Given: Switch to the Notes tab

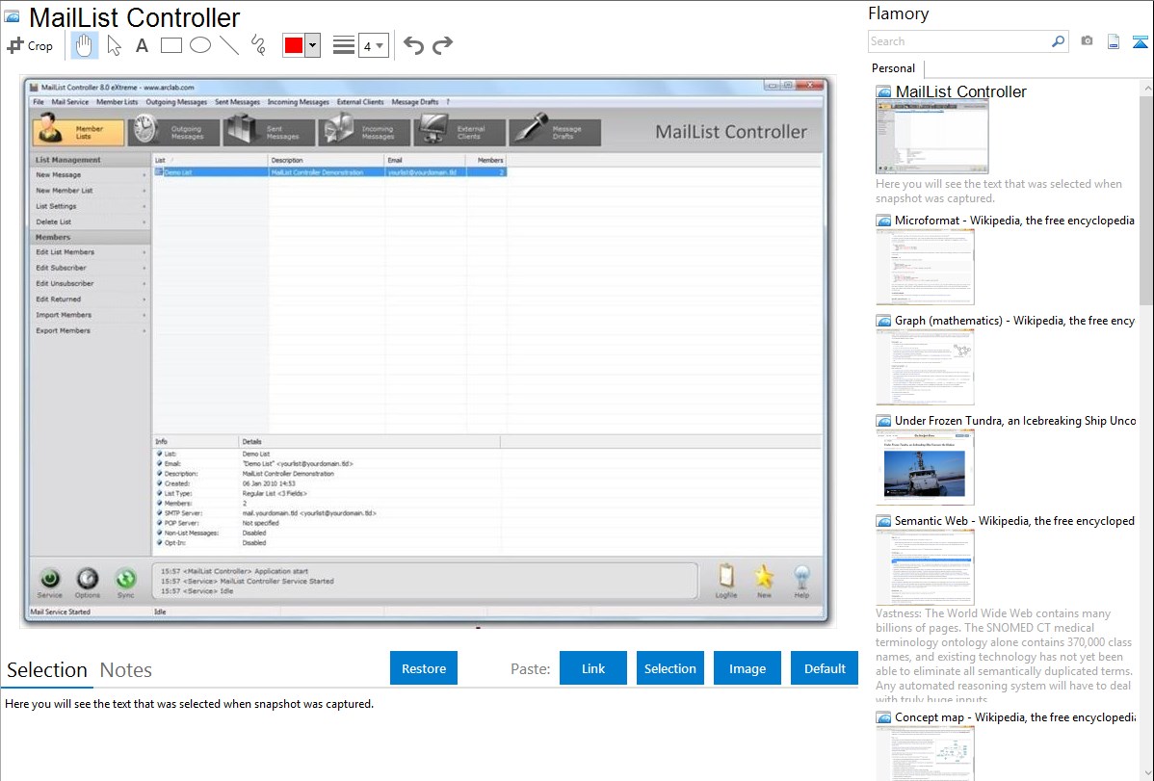Looking at the screenshot, I should coord(126,670).
